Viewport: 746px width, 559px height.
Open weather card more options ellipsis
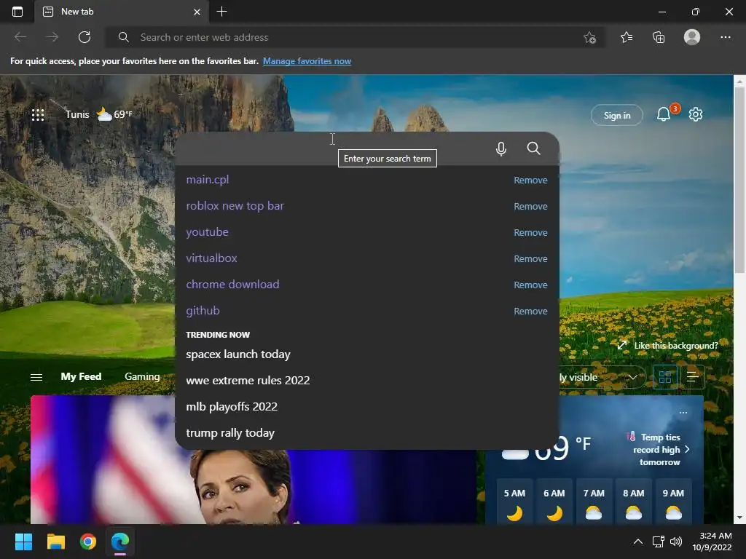[x=683, y=413]
